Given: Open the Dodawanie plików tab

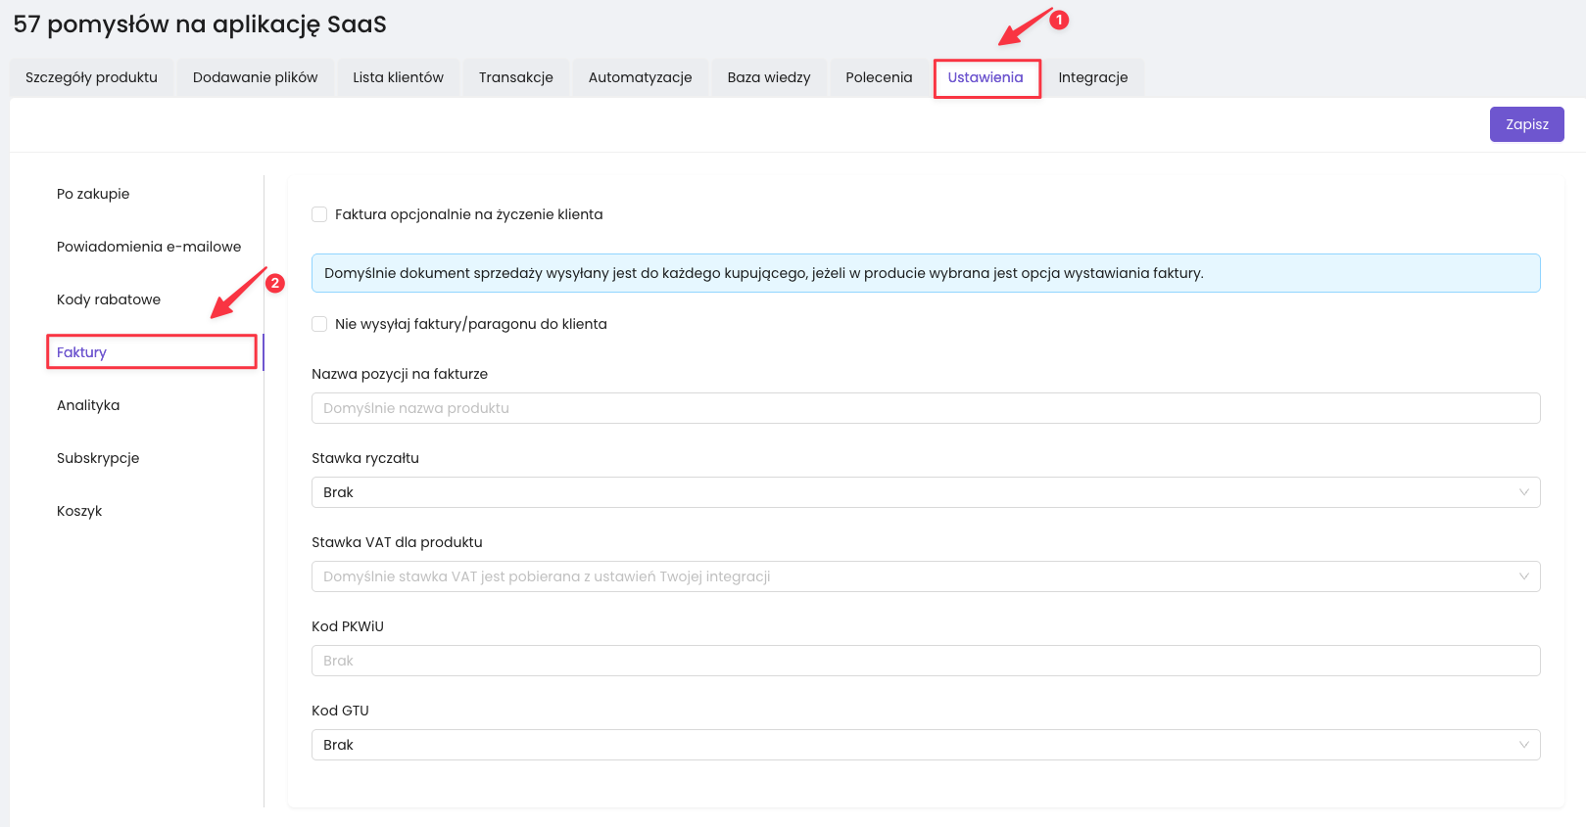Looking at the screenshot, I should [x=255, y=77].
